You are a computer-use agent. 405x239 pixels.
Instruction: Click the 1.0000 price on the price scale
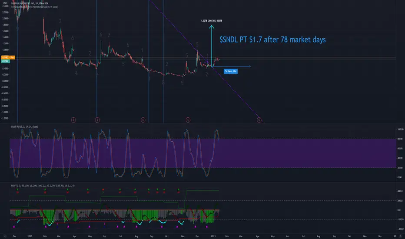(x=5, y=50)
